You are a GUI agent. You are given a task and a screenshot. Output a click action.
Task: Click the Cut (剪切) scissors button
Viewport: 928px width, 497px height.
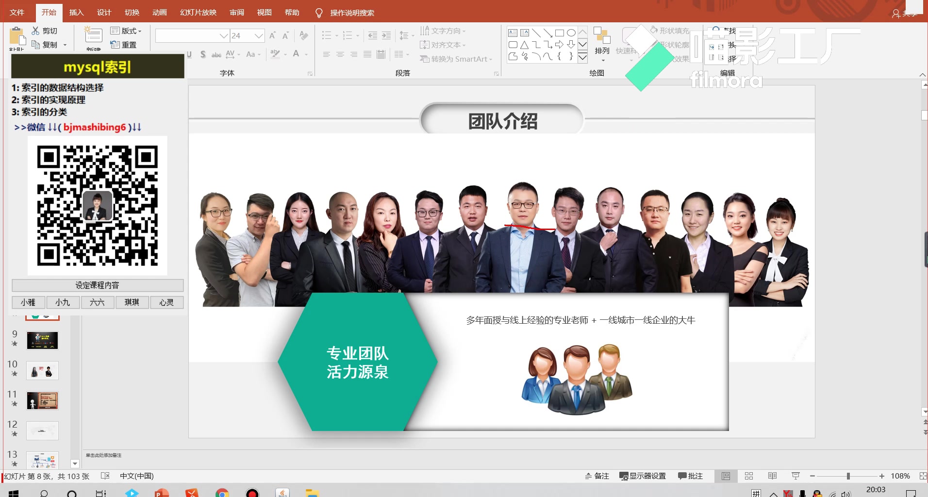(x=45, y=31)
